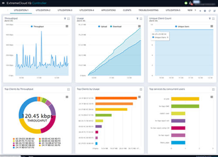Open the NEW tab at the end
The image size is (218, 157).
pyautogui.click(x=190, y=10)
